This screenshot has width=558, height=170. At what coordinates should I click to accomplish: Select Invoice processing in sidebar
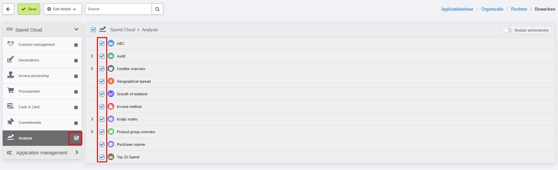point(42,76)
